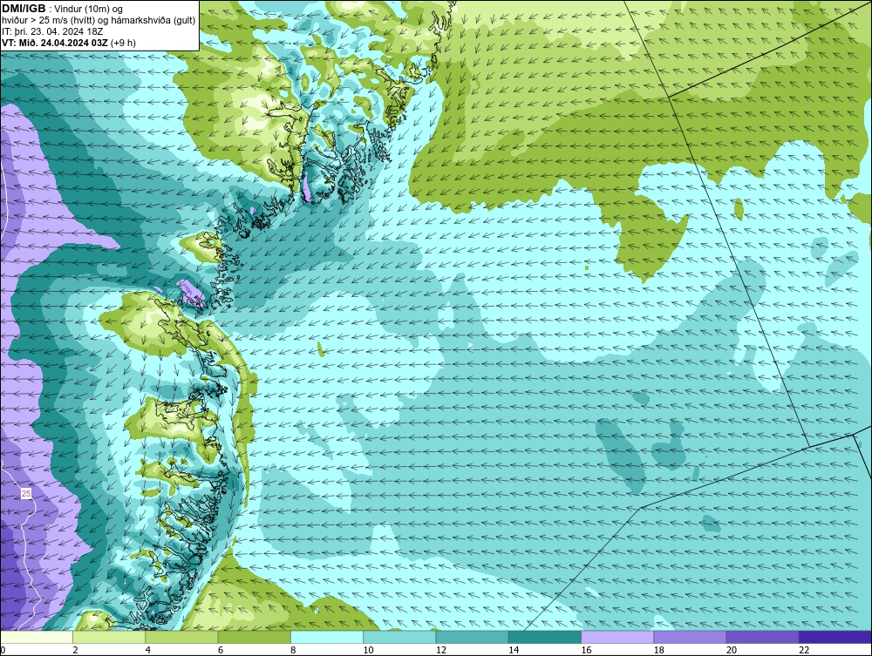
Task: Click the teal 12–14 m/s legend swatch
Action: point(472,637)
